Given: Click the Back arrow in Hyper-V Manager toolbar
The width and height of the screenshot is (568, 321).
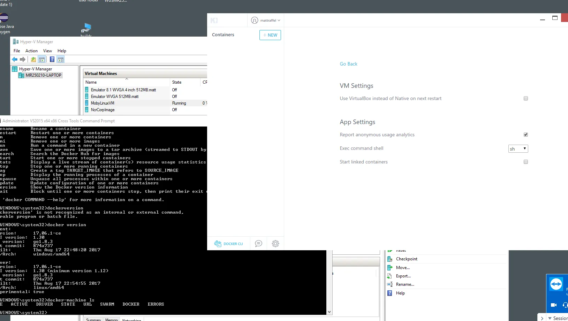Looking at the screenshot, I should tap(15, 60).
